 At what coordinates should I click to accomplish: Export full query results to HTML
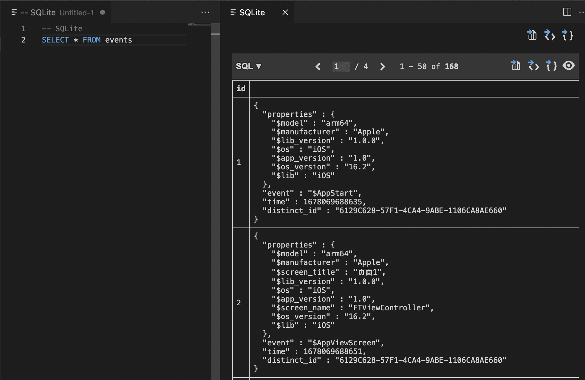pyautogui.click(x=550, y=35)
